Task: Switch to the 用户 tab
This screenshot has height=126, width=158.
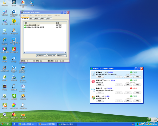Action: (49, 19)
